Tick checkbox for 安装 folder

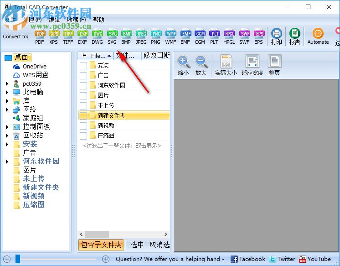tap(83, 66)
